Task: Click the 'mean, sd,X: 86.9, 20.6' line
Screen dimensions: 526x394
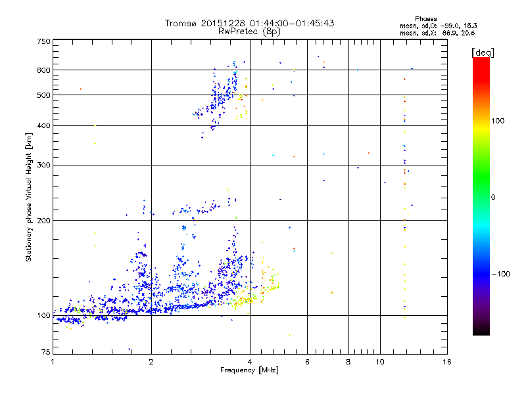Action: [437, 33]
